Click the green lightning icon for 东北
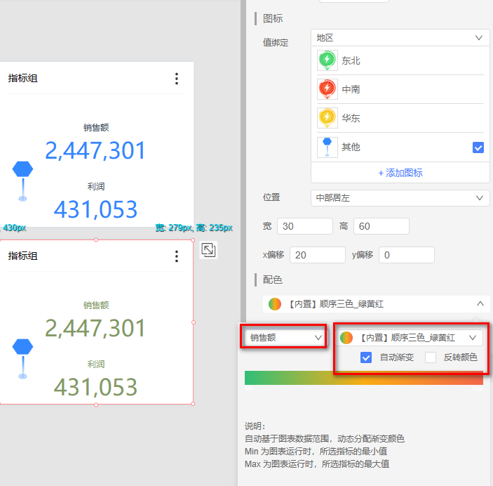493x486 pixels. (327, 61)
